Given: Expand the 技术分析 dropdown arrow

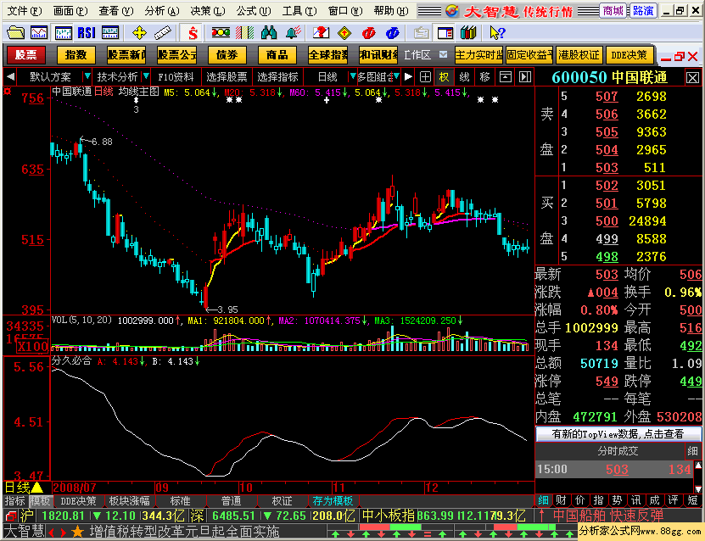Looking at the screenshot, I should coord(145,76).
